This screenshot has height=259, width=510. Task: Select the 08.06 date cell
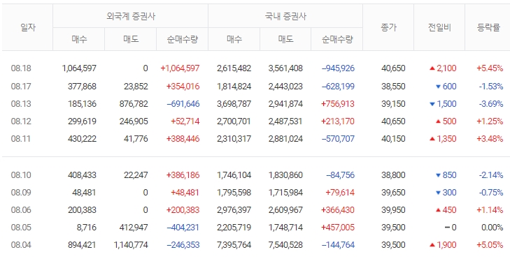pos(21,210)
